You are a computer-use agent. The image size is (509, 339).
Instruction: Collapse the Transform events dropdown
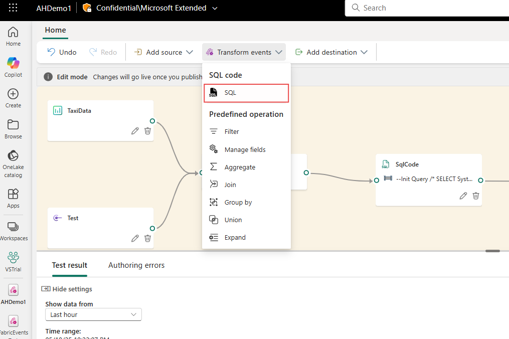[x=244, y=52]
